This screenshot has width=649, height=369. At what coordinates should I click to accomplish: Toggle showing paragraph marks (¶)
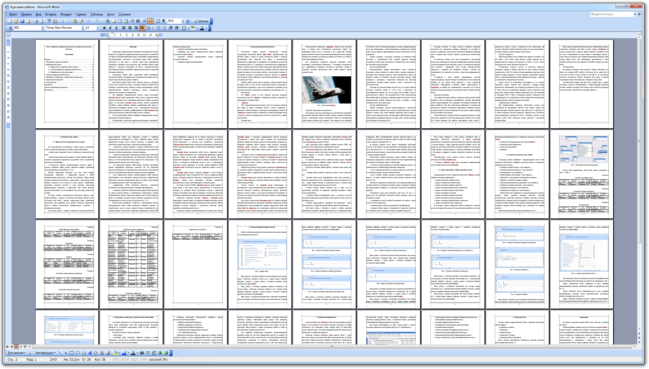(164, 21)
